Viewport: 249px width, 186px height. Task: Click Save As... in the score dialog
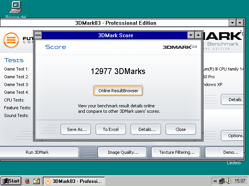76,129
